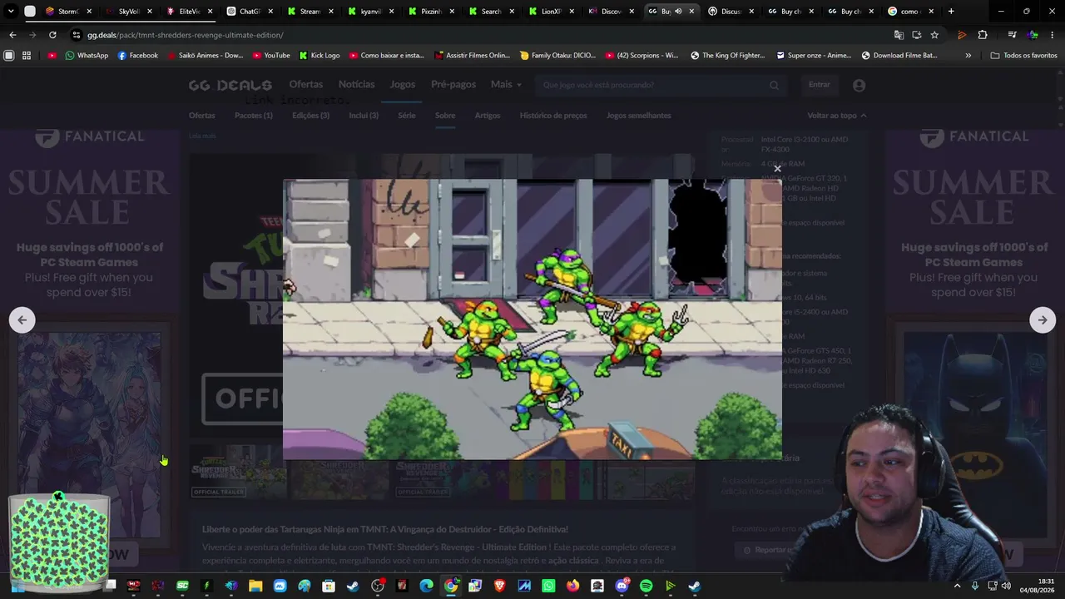The image size is (1065, 599).
Task: Show hidden system tray icons
Action: point(957,586)
